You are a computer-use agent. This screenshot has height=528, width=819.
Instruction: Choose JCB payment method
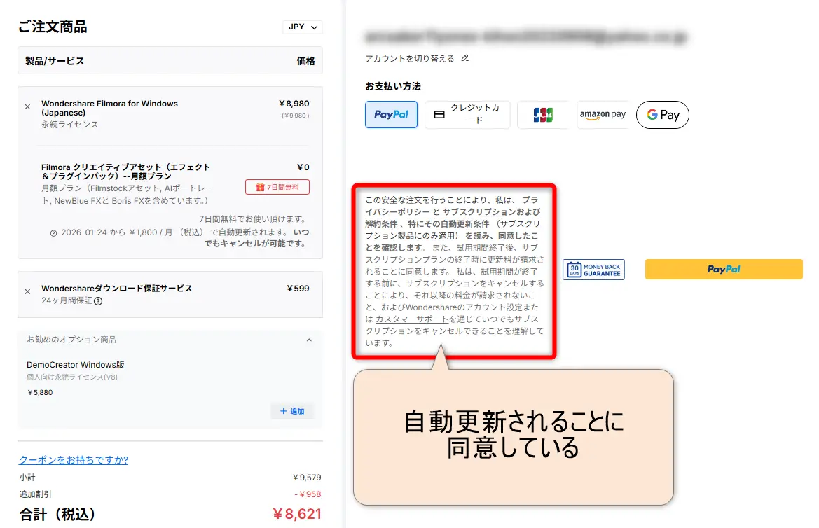pyautogui.click(x=543, y=115)
